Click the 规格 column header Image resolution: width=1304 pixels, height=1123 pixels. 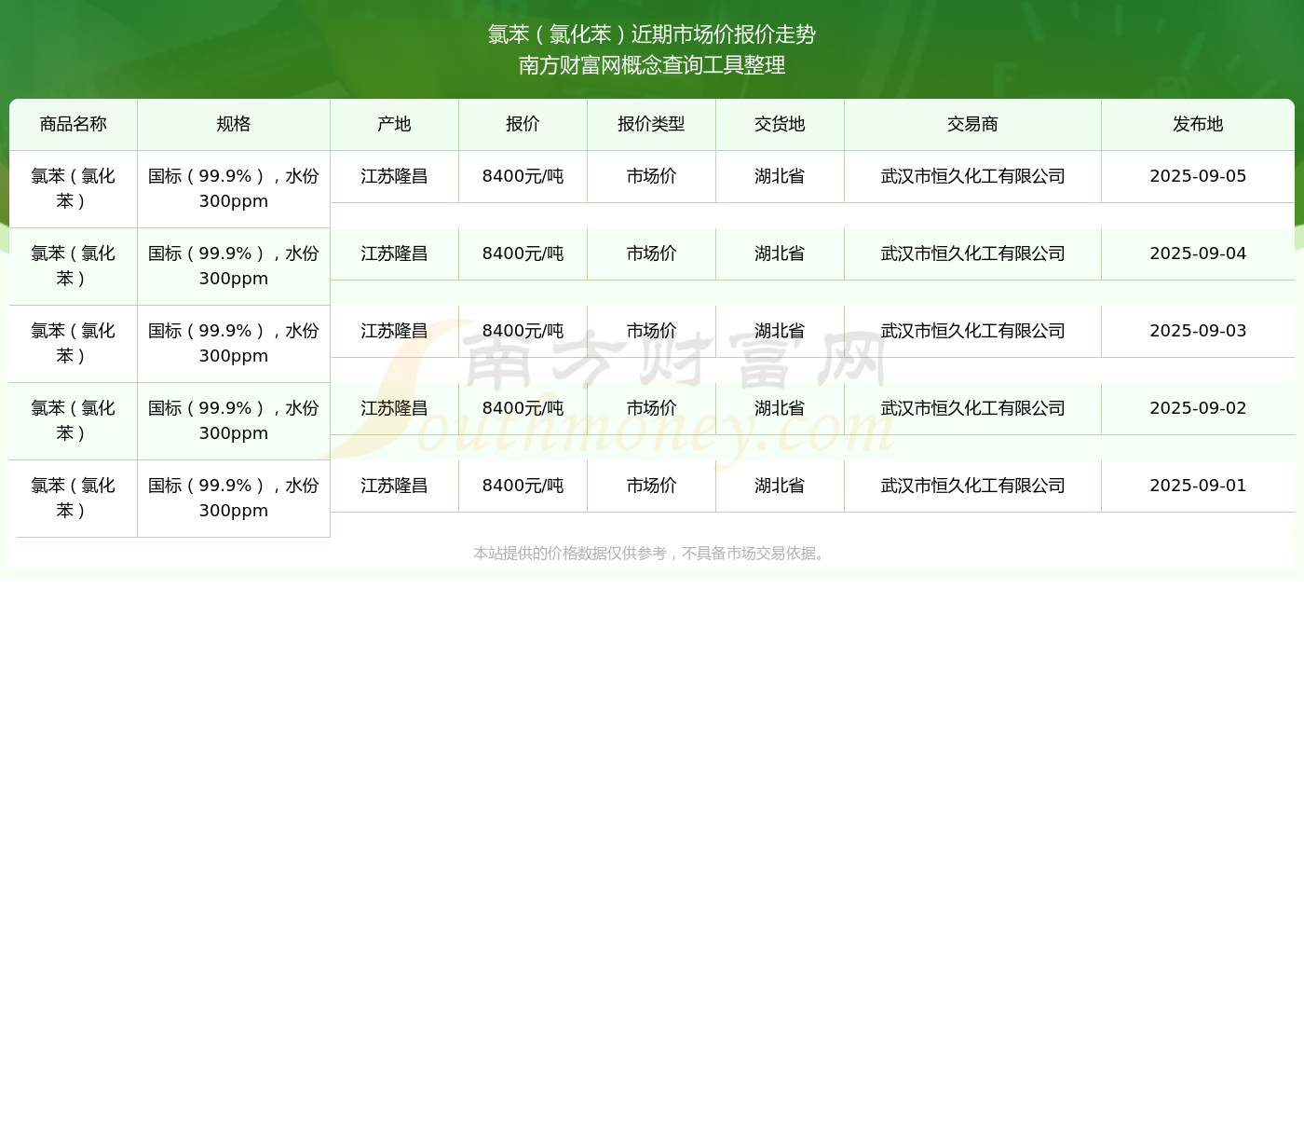pyautogui.click(x=234, y=124)
